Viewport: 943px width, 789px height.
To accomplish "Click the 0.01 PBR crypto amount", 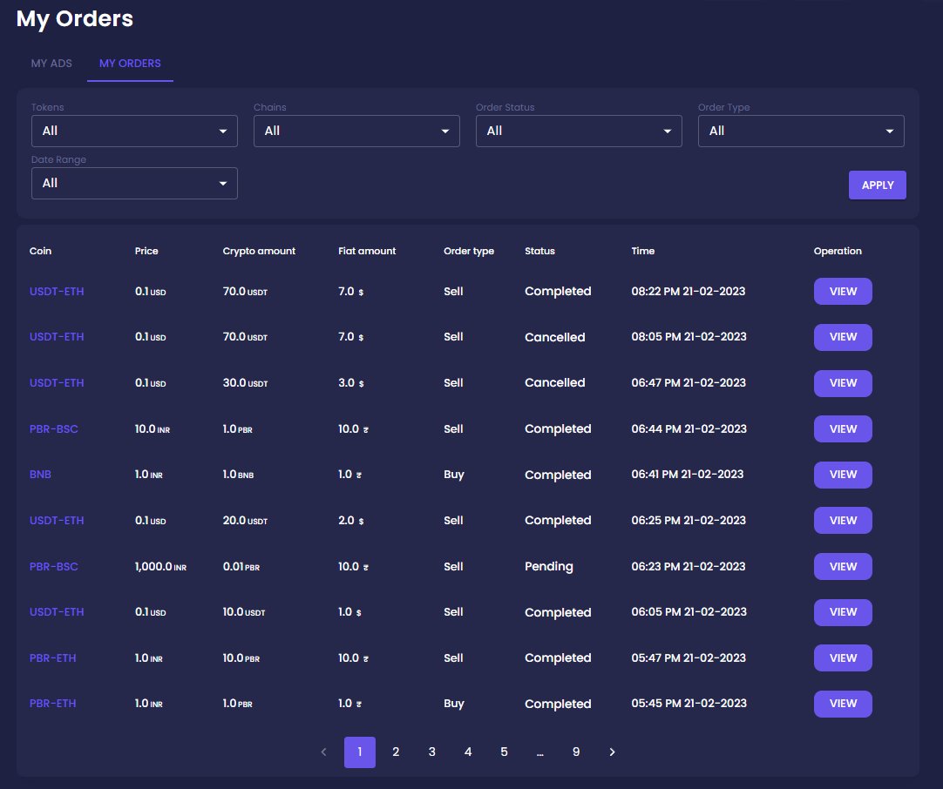I will (241, 567).
